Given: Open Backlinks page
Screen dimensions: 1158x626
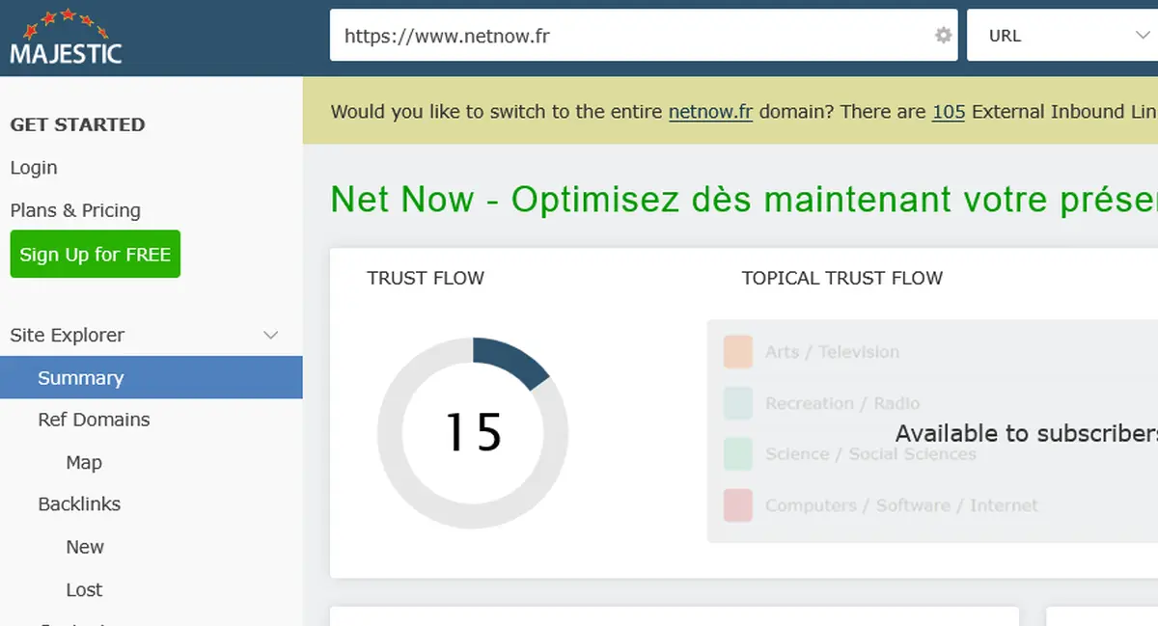Looking at the screenshot, I should [x=79, y=504].
